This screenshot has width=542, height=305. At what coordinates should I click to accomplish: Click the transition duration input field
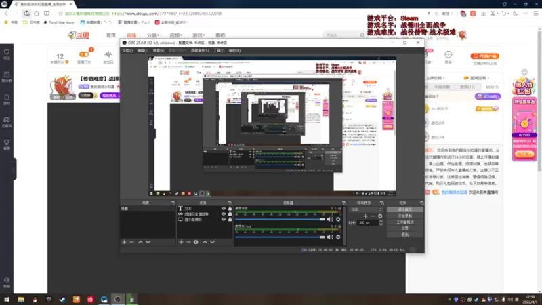368,223
